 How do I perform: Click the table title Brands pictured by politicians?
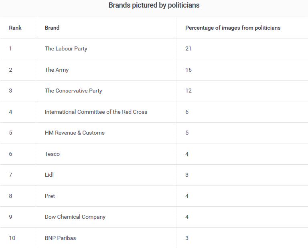pos(154,5)
